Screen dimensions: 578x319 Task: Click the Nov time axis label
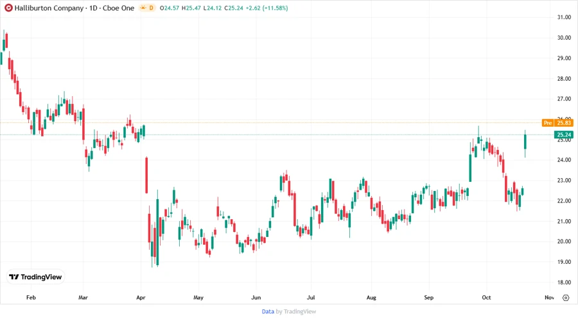[x=549, y=298]
